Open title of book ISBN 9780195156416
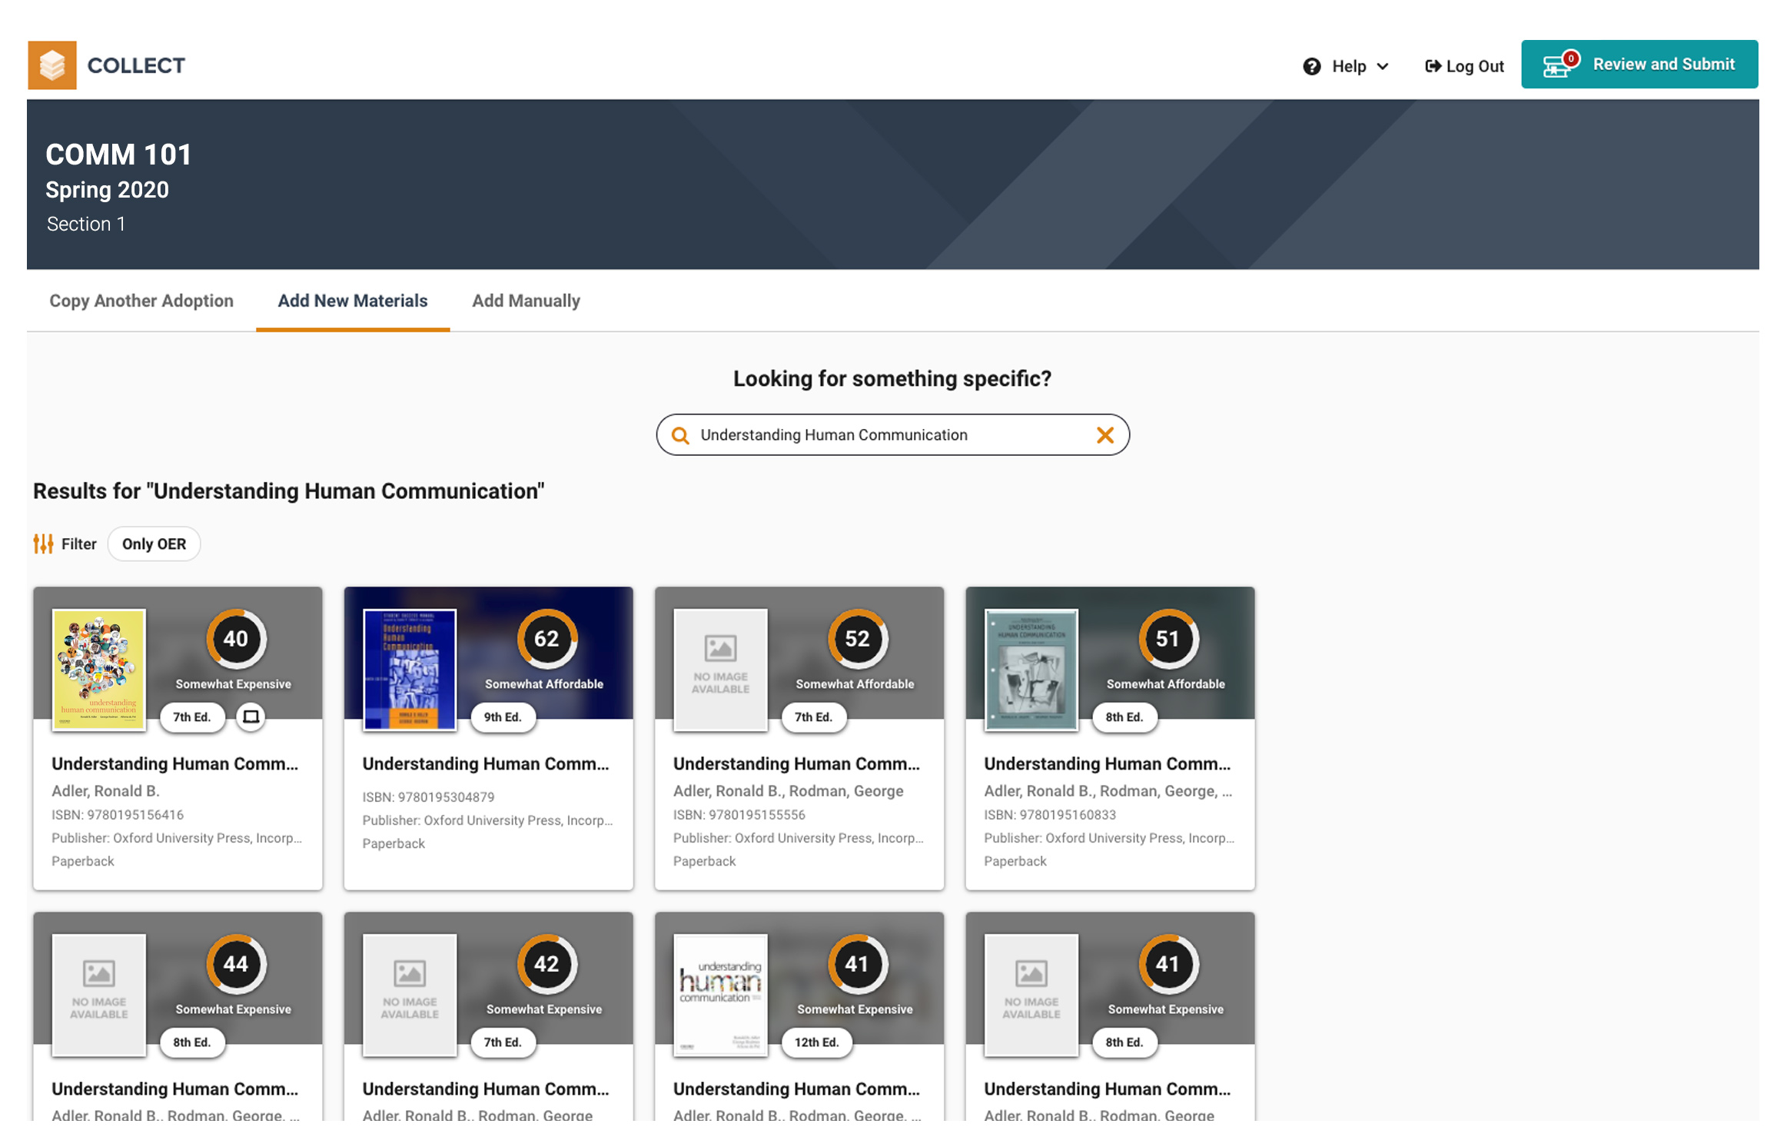 (x=174, y=763)
